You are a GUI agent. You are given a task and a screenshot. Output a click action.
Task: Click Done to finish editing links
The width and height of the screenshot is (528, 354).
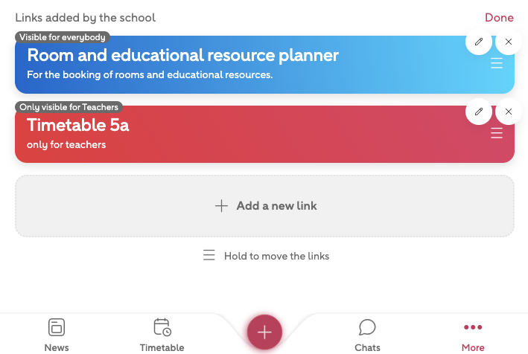(x=499, y=18)
